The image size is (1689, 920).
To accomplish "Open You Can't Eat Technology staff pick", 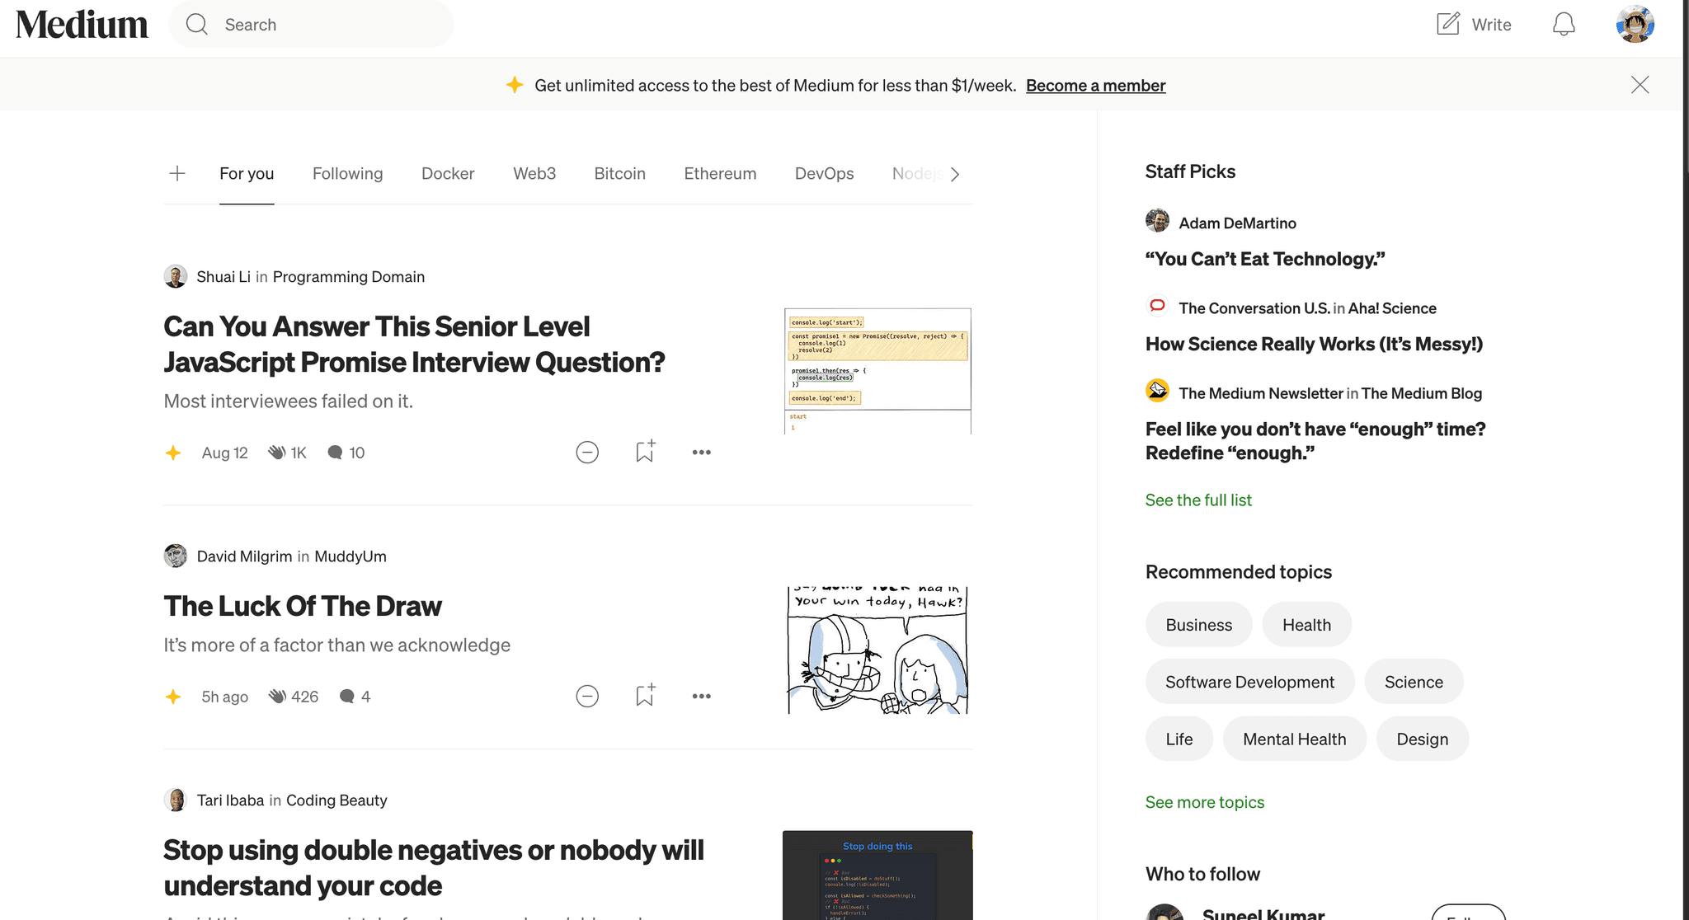I will [x=1265, y=259].
